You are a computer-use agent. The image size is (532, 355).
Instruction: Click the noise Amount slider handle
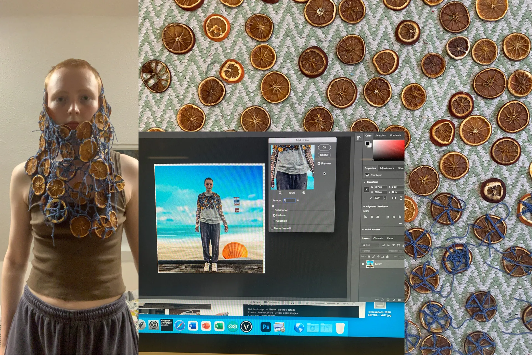click(x=273, y=206)
